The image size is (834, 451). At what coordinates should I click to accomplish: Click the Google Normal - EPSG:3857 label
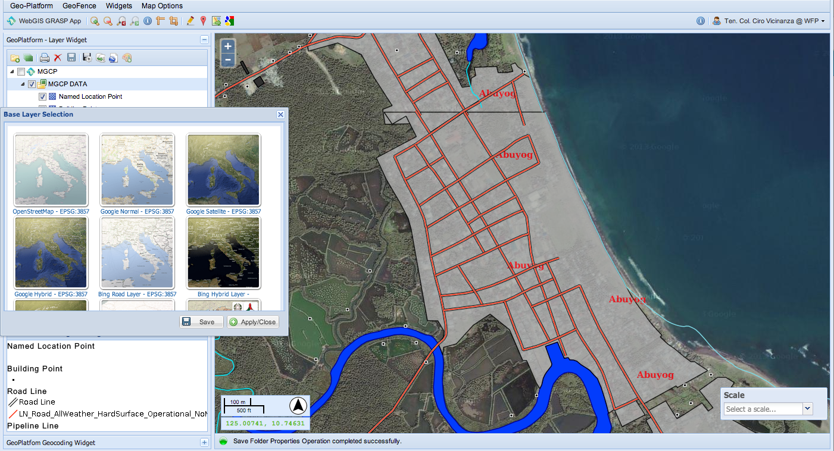(138, 211)
